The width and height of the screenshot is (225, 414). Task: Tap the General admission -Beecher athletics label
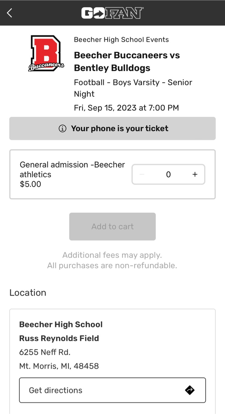tap(72, 169)
